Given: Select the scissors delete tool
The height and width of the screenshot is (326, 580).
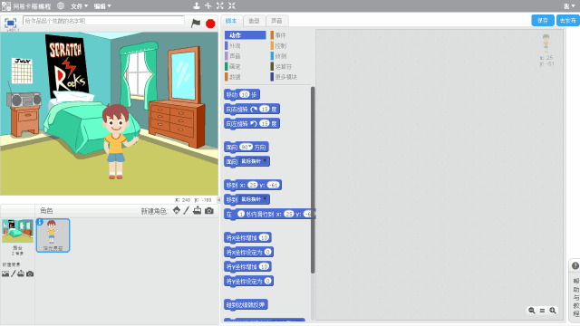Looking at the screenshot, I should click(x=208, y=5).
